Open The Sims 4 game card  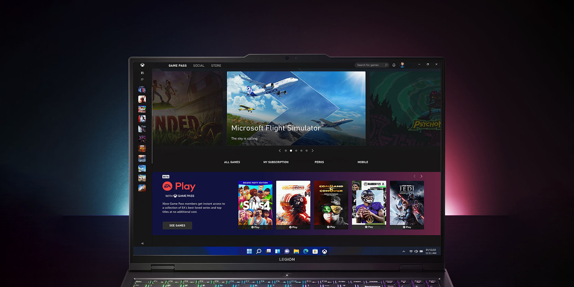[256, 205]
